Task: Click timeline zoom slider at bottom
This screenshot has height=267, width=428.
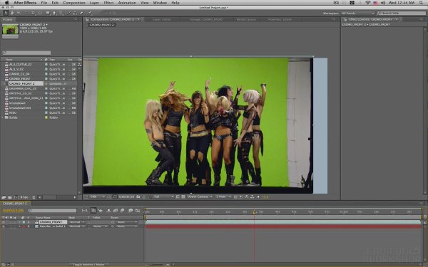Action: (x=156, y=265)
